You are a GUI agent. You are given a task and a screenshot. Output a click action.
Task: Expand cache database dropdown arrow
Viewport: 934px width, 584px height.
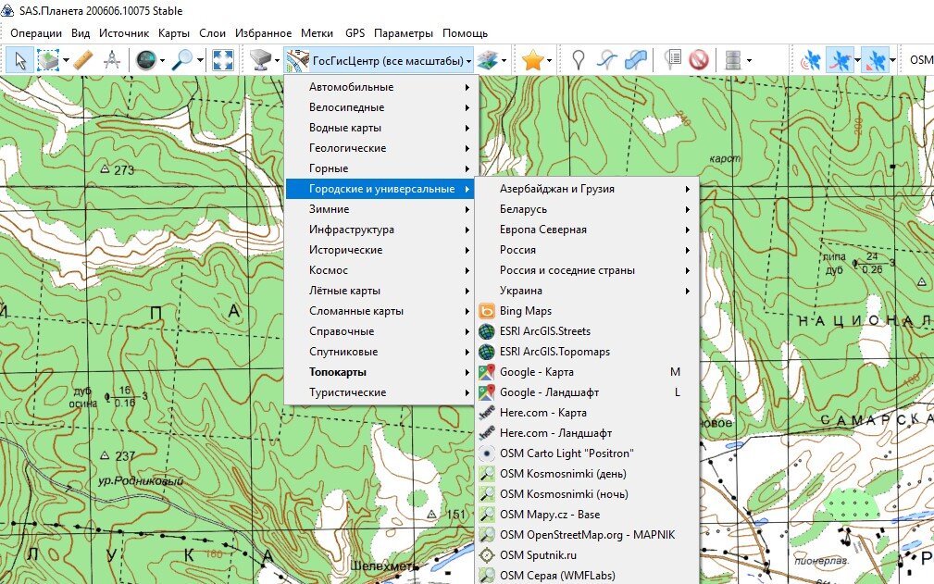(x=749, y=60)
